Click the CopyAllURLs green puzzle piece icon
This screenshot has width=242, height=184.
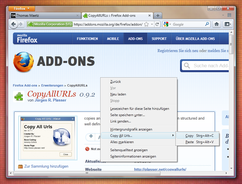point(19,97)
